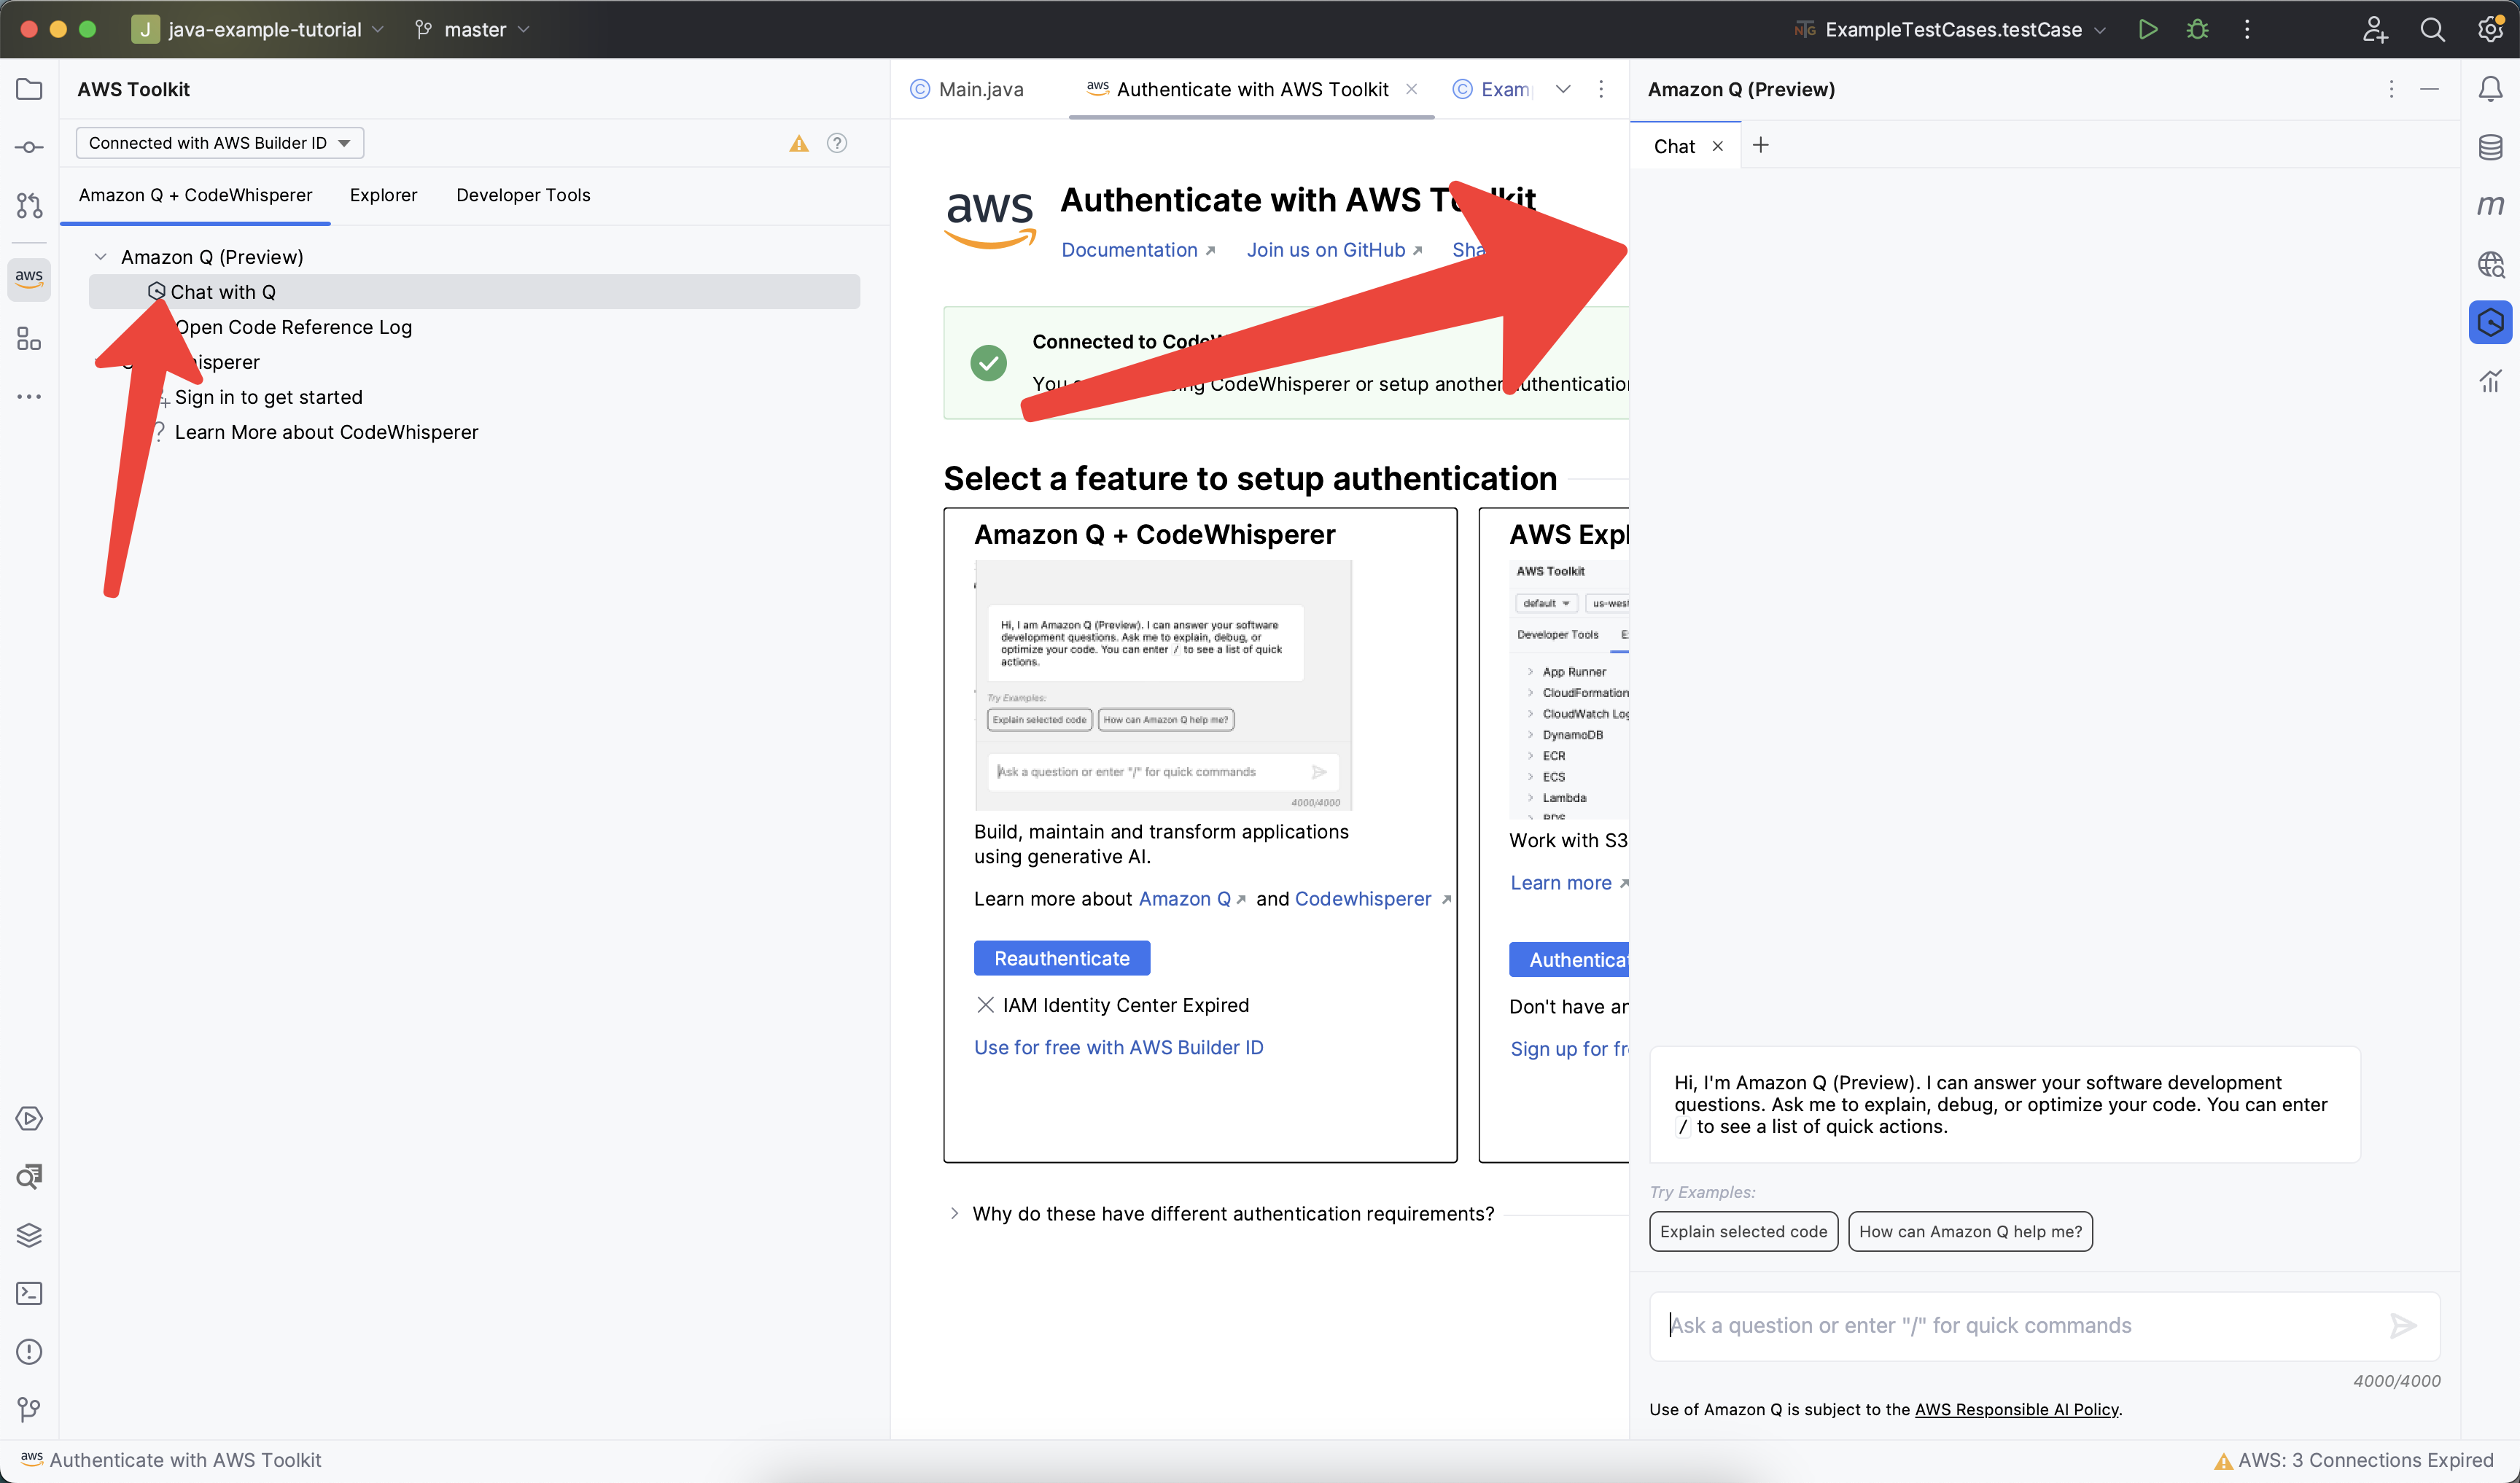Open the master branch dropdown
The image size is (2520, 1483).
472,29
